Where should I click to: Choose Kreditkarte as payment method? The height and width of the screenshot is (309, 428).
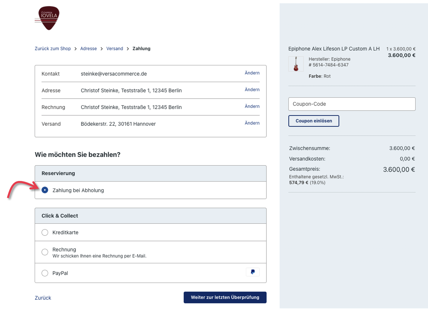click(45, 233)
